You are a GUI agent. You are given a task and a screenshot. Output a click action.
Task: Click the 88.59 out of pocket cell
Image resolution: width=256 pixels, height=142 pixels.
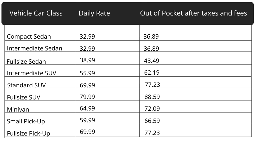pyautogui.click(x=152, y=97)
